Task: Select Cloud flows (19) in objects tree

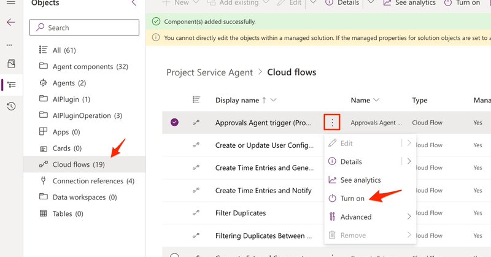Action: click(x=84, y=164)
